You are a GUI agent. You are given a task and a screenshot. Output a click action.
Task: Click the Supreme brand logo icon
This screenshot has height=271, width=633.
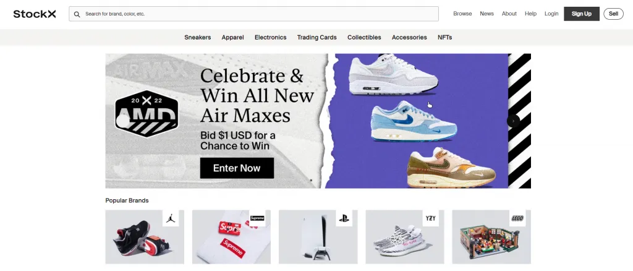[x=257, y=218]
